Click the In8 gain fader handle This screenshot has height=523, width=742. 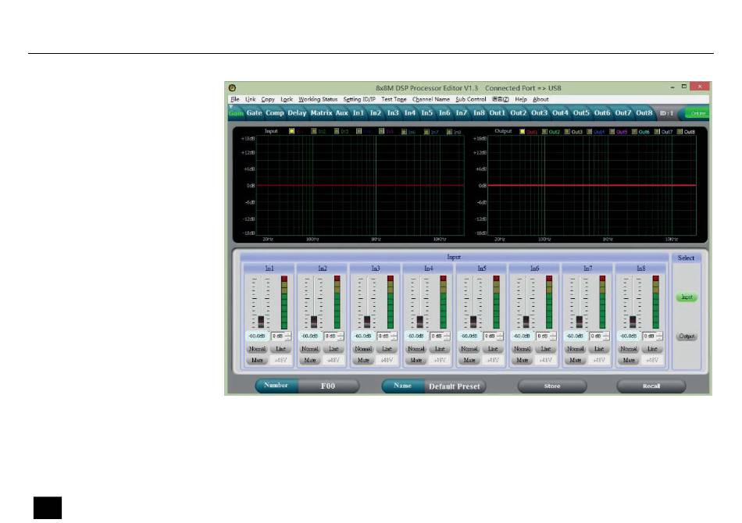[x=633, y=322]
